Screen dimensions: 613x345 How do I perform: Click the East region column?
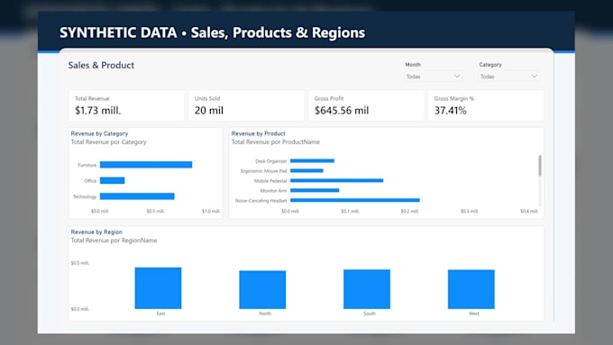coord(158,288)
